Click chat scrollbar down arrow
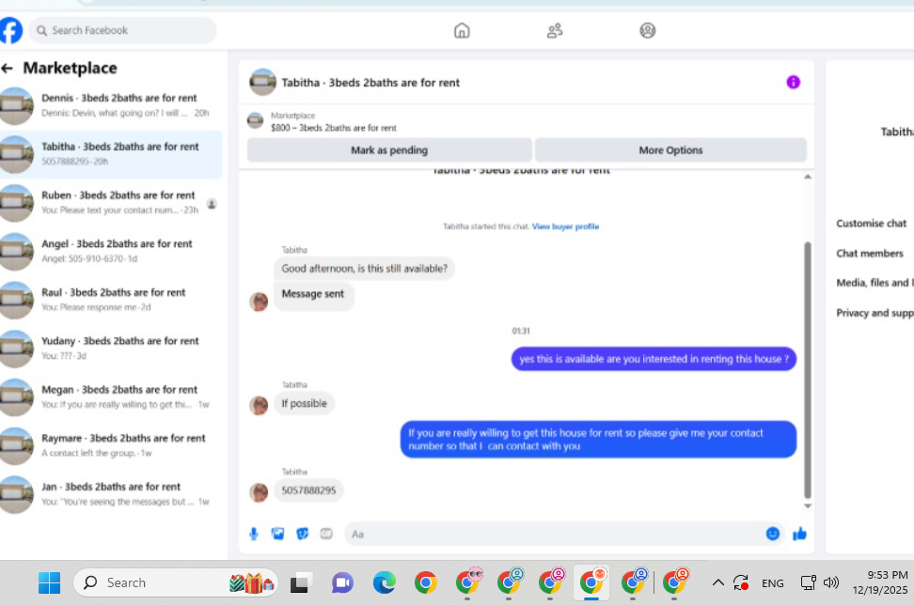914x605 pixels. (808, 506)
